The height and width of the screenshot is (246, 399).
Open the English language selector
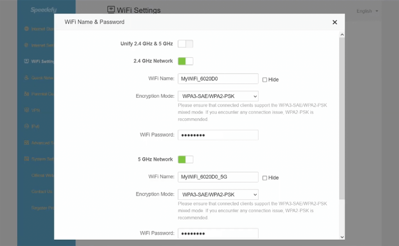click(x=367, y=11)
